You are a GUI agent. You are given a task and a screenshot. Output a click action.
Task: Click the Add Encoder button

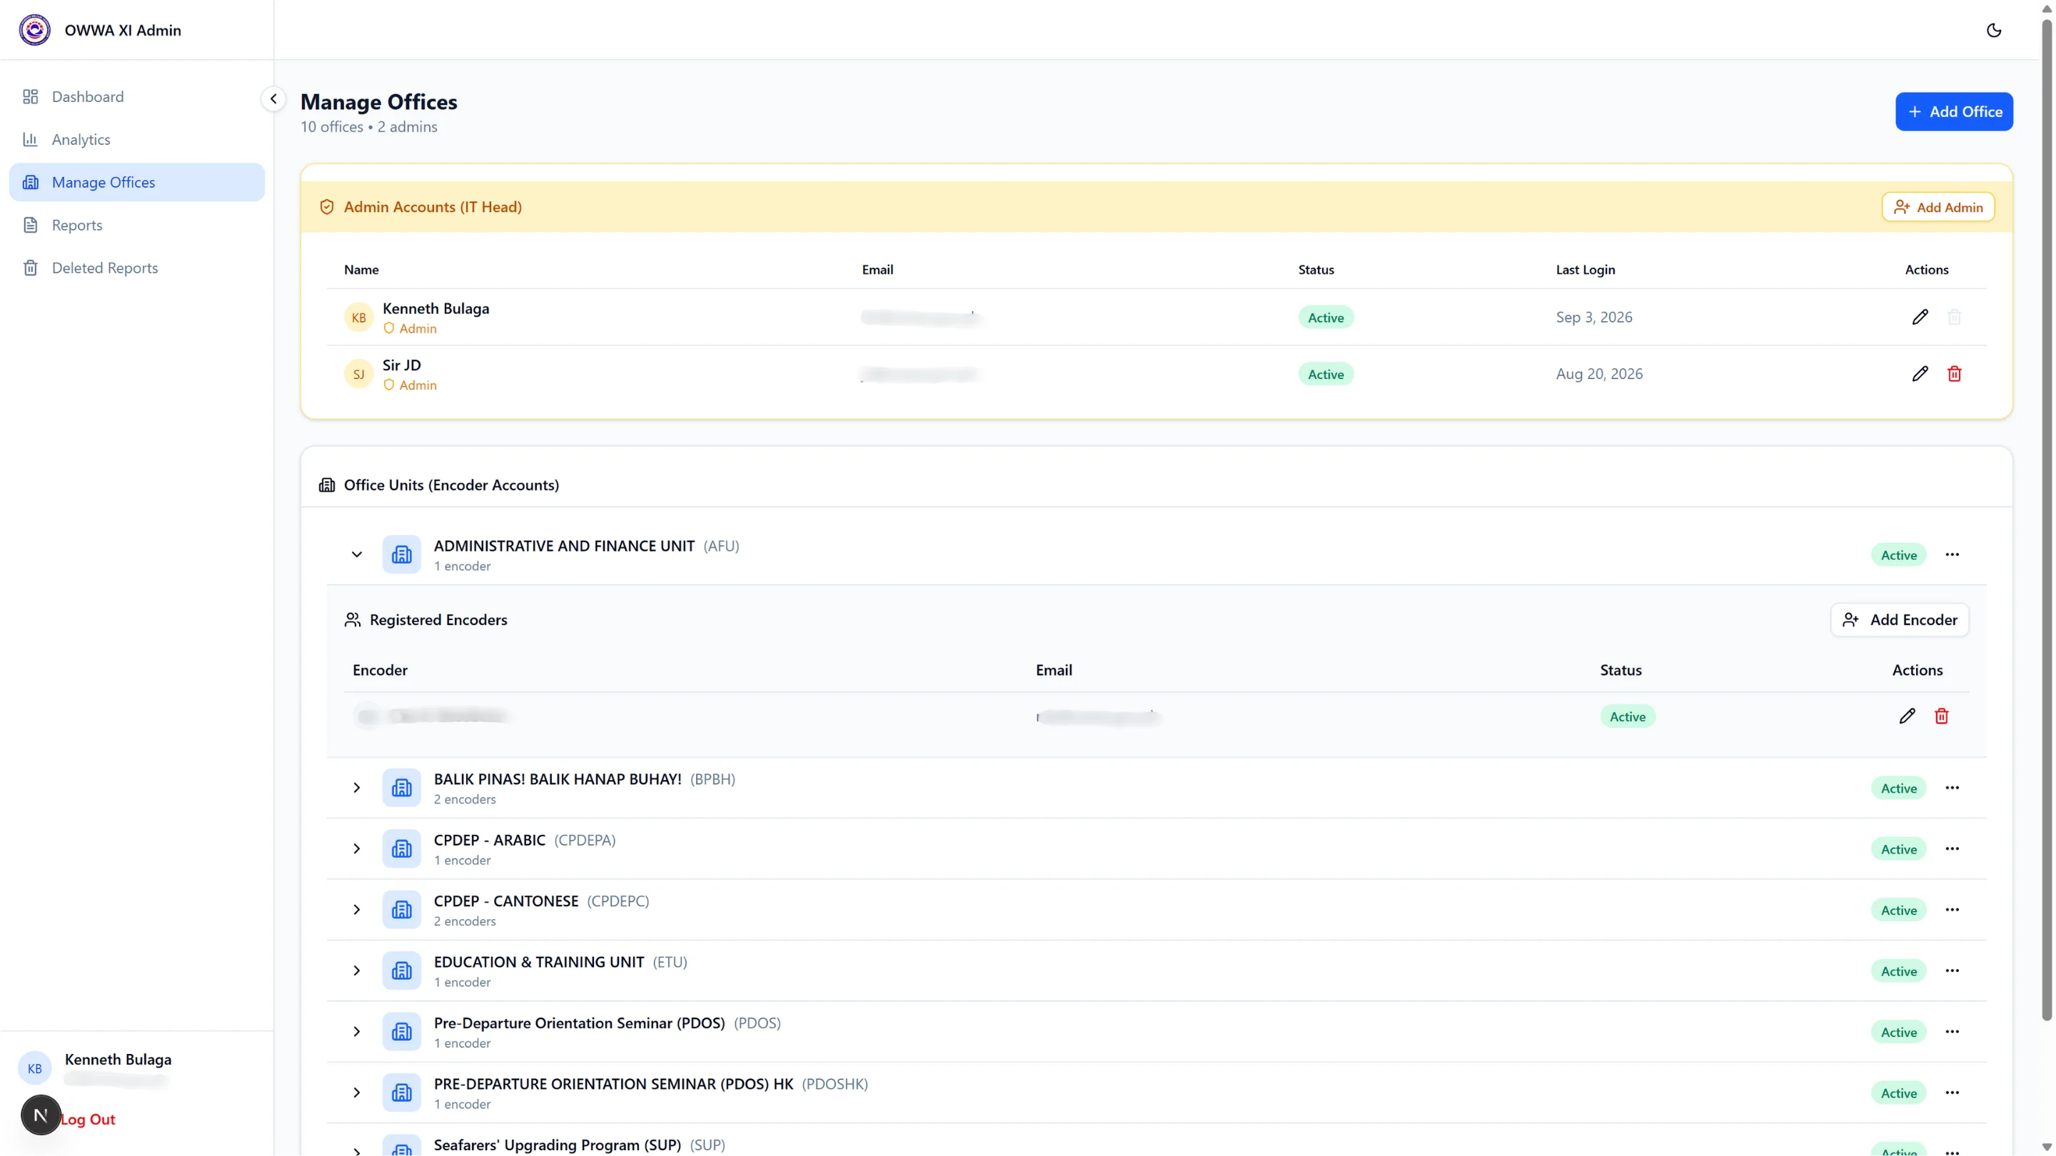pos(1900,620)
